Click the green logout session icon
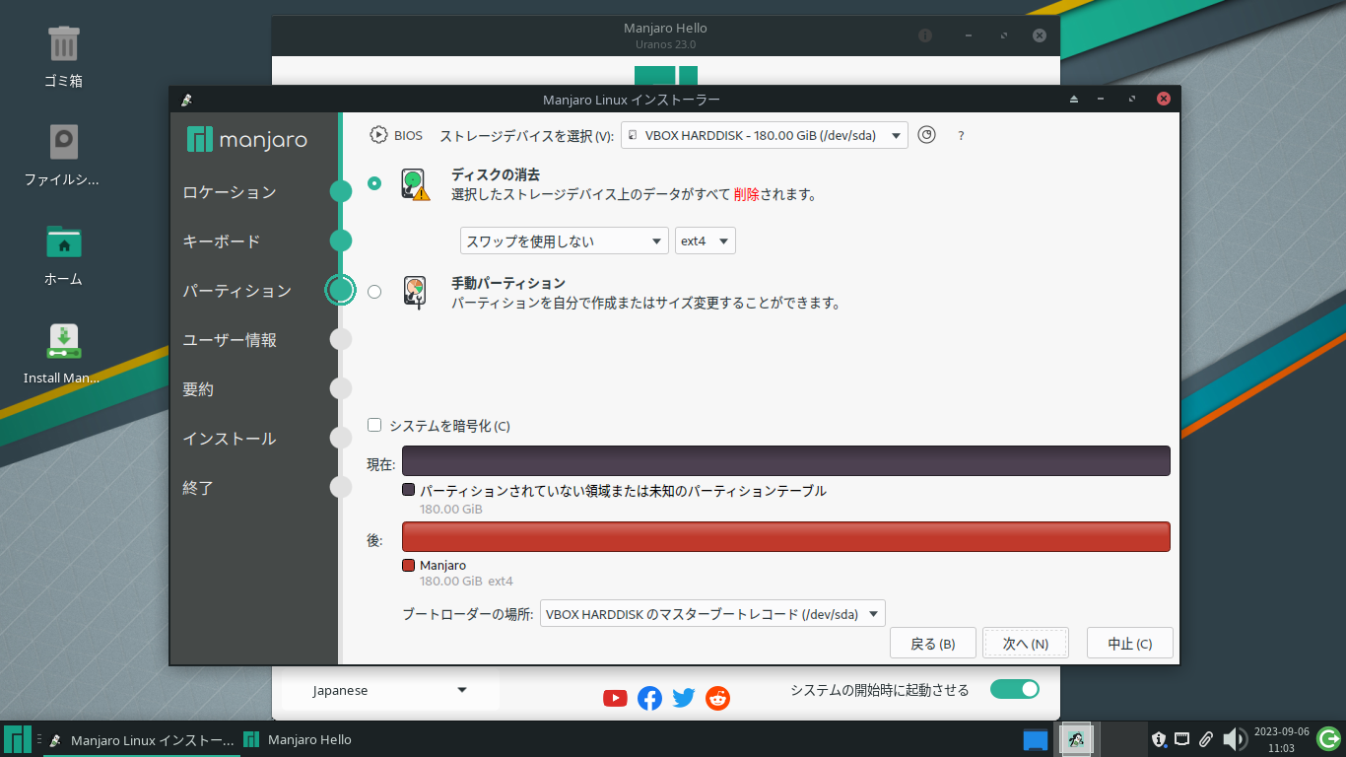Screen dimensions: 1346x757 coord(1328,738)
